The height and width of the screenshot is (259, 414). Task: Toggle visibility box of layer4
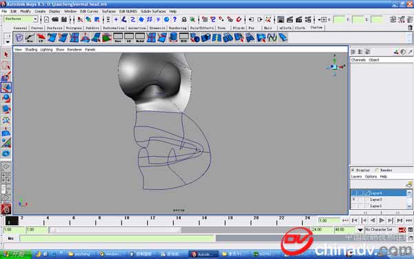[354, 193]
